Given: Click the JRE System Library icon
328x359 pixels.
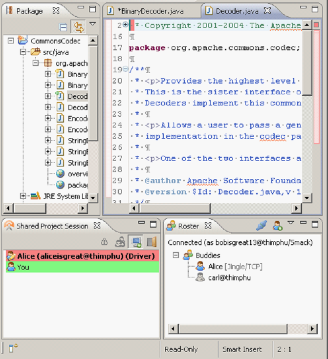Looking at the screenshot, I should 36,196.
